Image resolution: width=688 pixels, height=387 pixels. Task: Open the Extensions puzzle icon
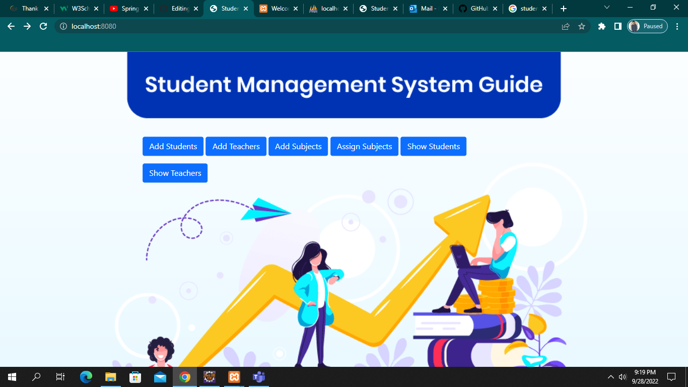[601, 26]
